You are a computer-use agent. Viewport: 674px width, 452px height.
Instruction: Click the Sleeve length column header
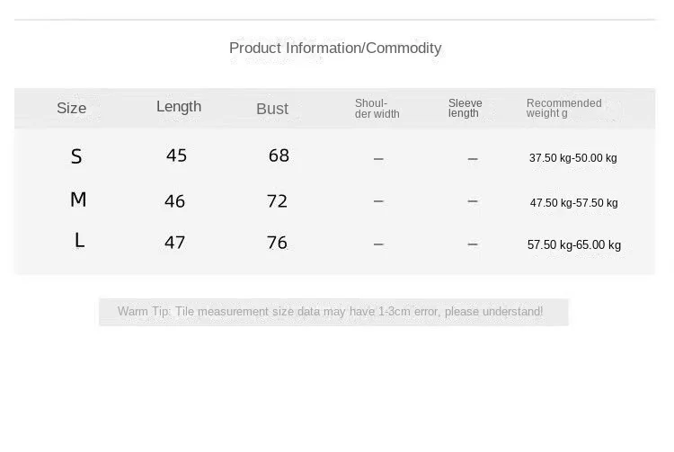pos(466,109)
